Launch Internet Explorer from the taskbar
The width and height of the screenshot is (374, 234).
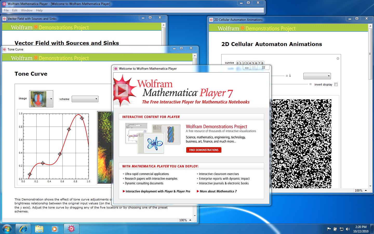(x=23, y=229)
